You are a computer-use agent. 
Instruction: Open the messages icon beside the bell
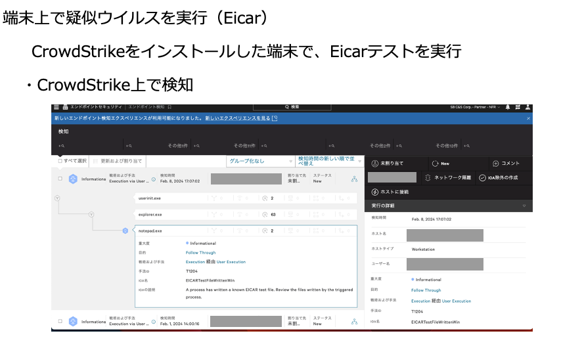click(518, 107)
